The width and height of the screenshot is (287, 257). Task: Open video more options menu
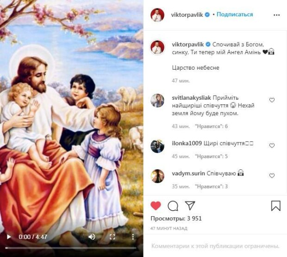[x=132, y=237]
